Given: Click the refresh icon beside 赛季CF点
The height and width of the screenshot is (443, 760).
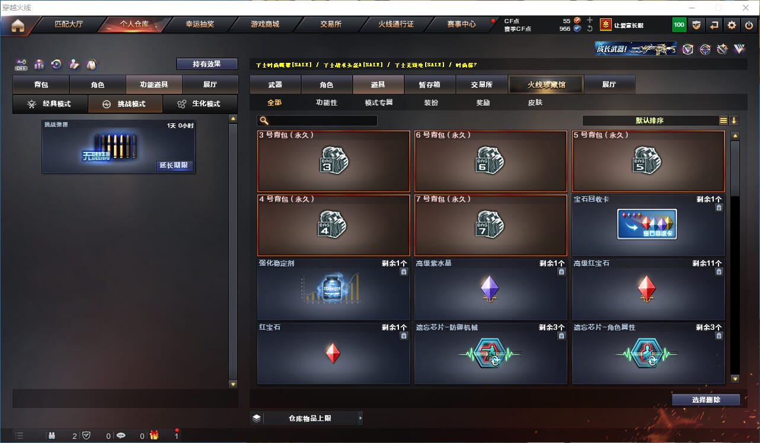Looking at the screenshot, I should tap(589, 28).
